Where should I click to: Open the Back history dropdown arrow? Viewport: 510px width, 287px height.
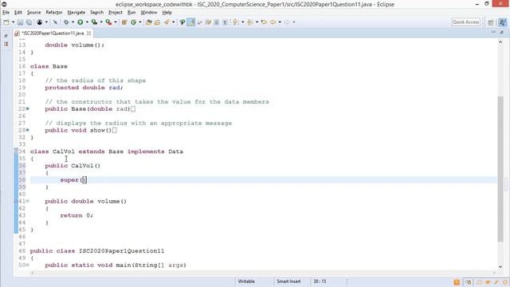tap(280, 22)
